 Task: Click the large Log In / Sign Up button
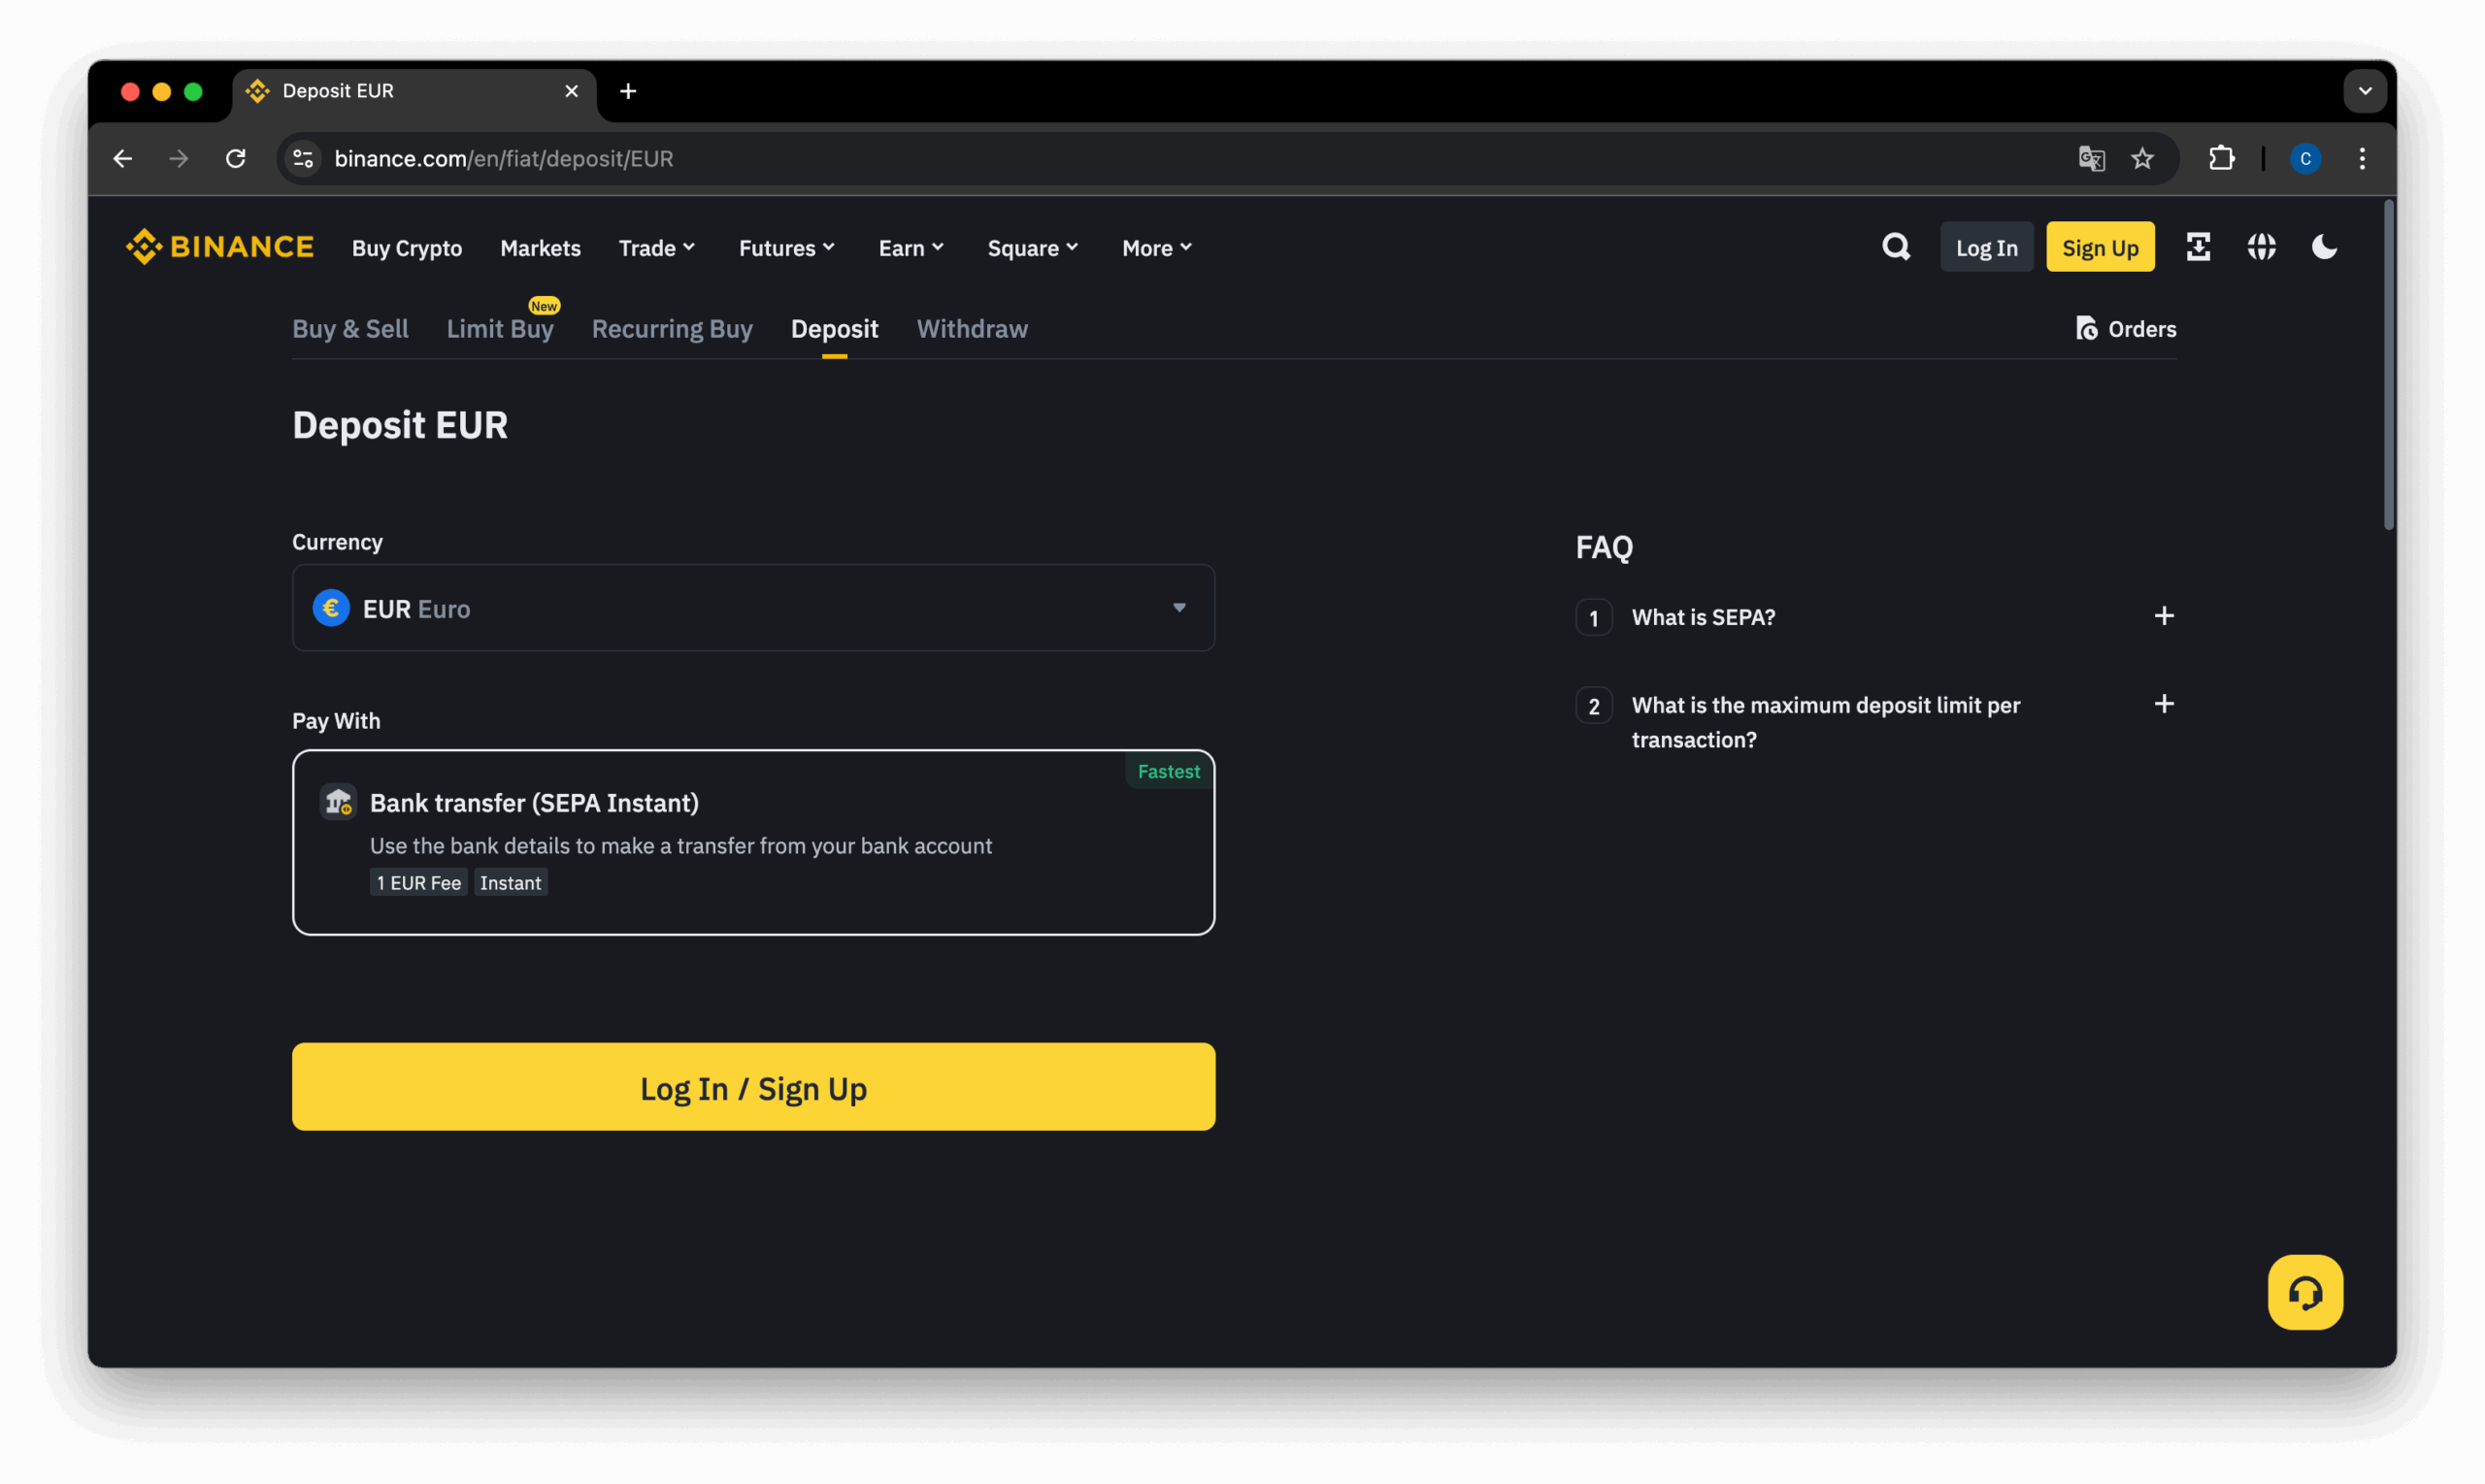coord(753,1087)
